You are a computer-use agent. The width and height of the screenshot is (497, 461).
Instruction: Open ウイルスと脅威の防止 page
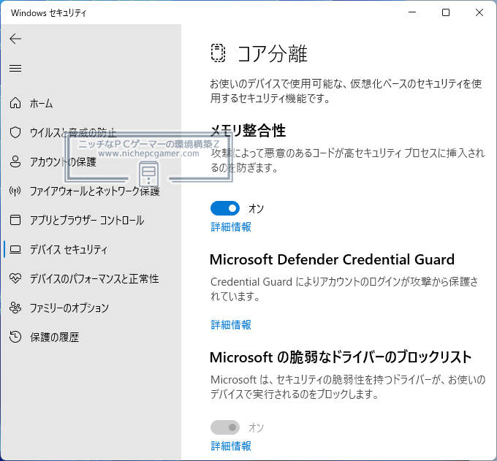tap(73, 132)
